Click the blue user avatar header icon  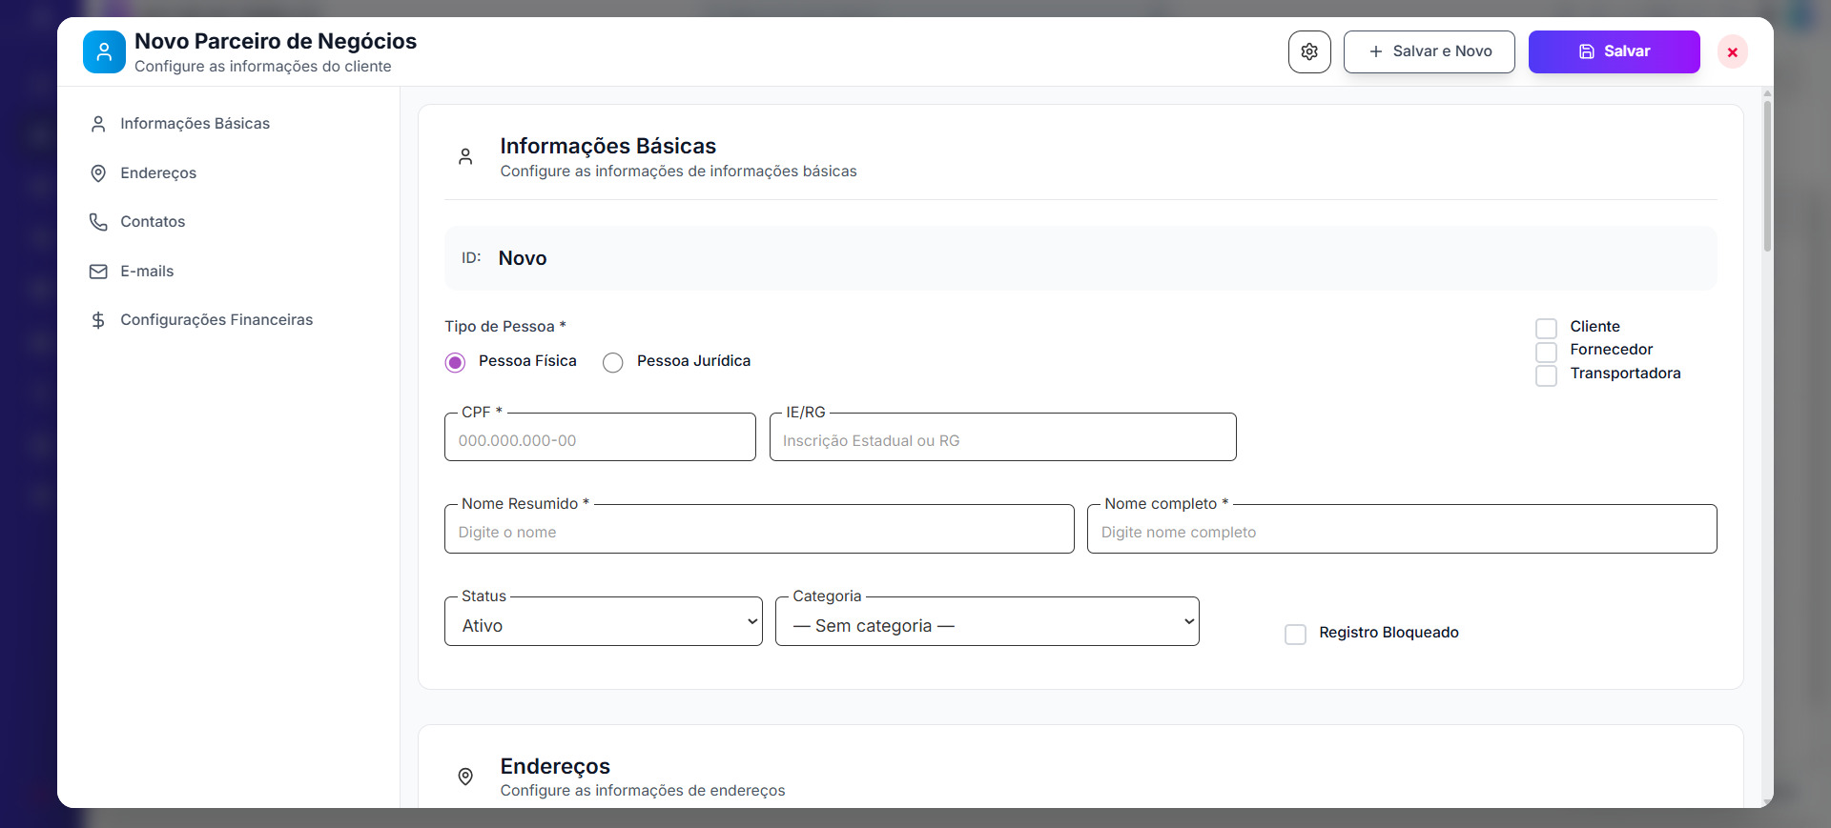pos(104,51)
